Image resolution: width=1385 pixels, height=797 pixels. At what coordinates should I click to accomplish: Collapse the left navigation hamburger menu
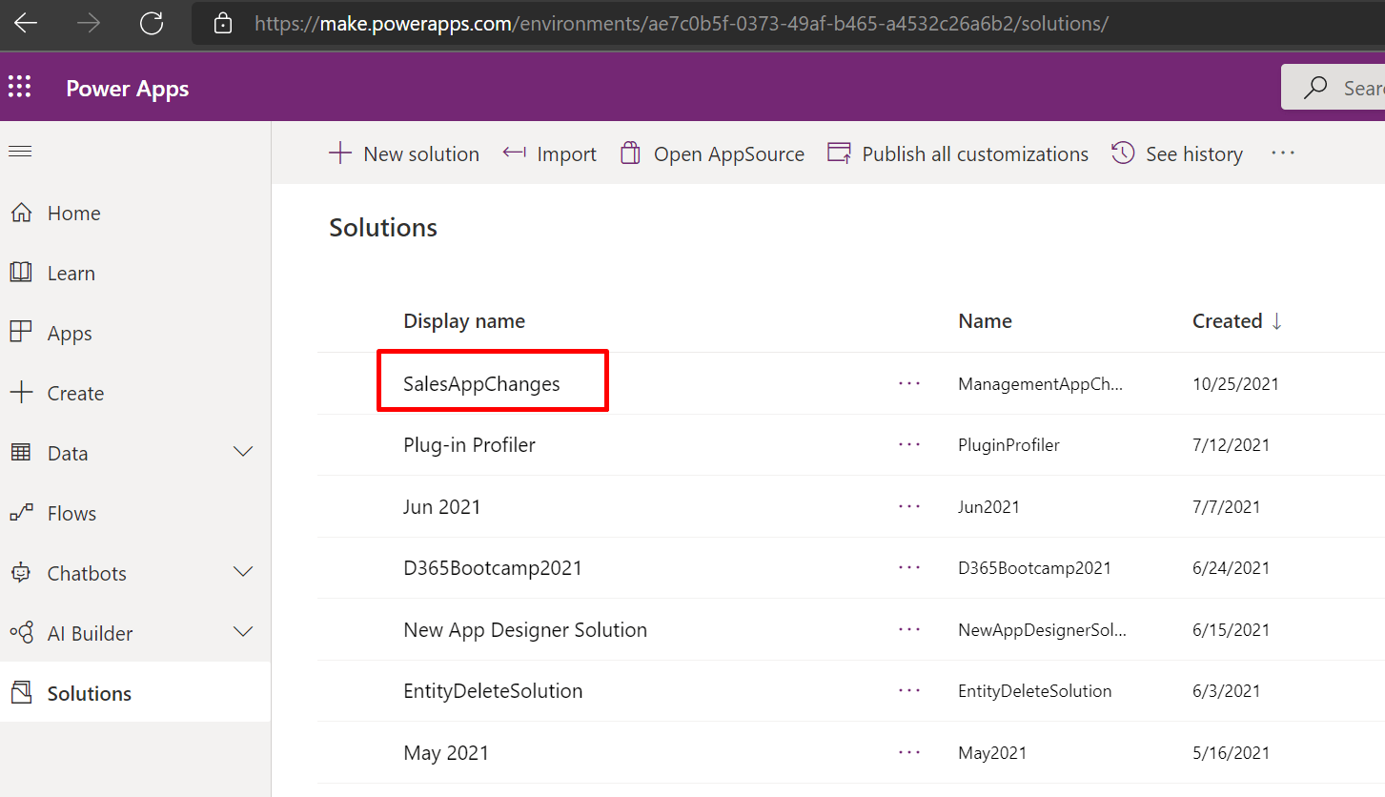(x=20, y=152)
